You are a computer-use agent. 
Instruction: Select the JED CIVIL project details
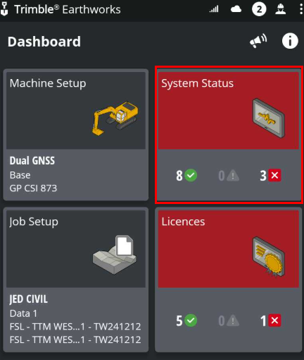pyautogui.click(x=75, y=319)
